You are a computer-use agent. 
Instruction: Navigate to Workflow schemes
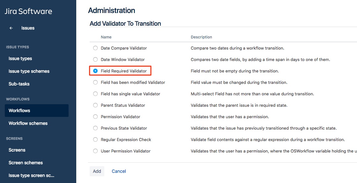pos(28,123)
